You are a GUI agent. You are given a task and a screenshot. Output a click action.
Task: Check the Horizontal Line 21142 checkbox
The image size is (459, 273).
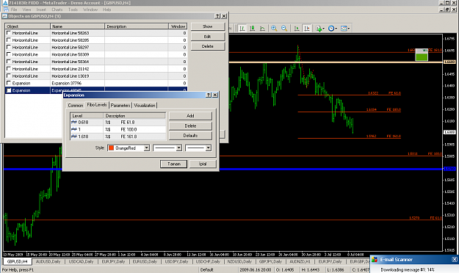(x=9, y=68)
